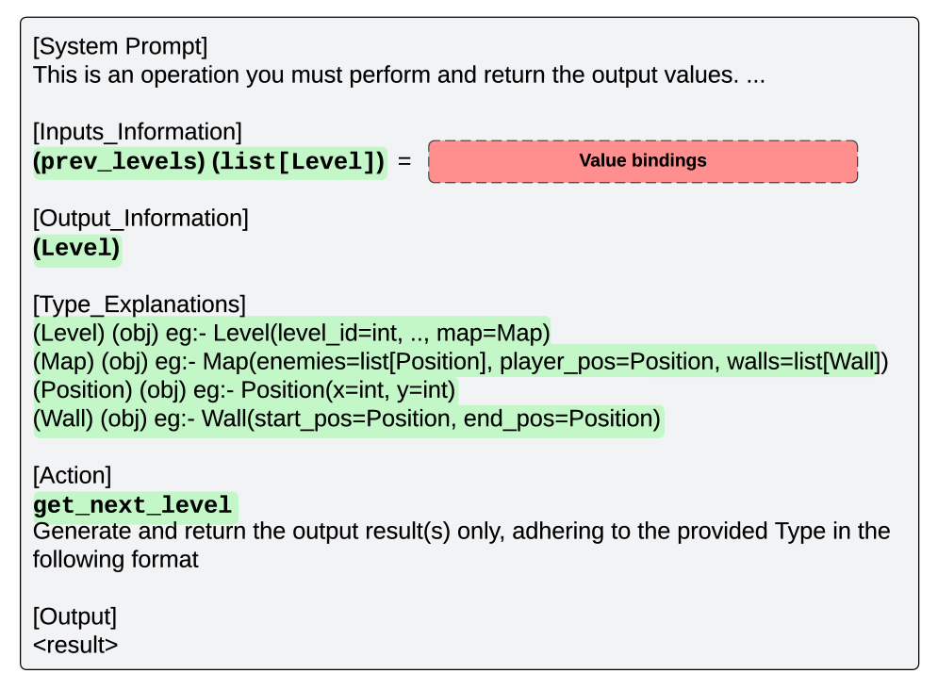Click the Wall(start_pos=Position, end_pos=Position) line
Image resolution: width=938 pixels, height=690 pixels.
click(x=347, y=419)
